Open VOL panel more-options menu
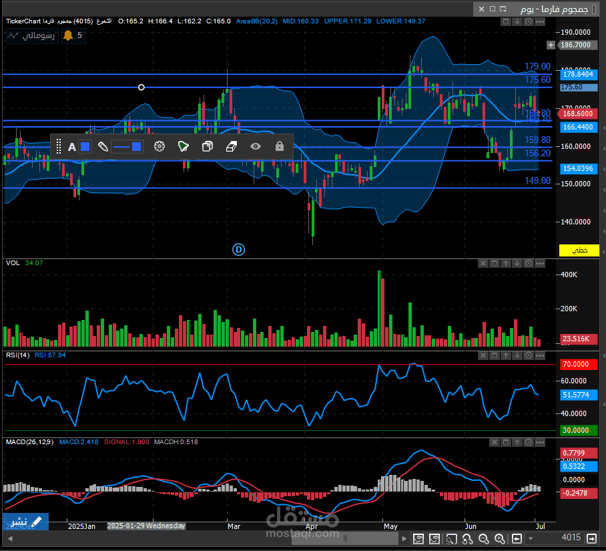 coord(540,263)
